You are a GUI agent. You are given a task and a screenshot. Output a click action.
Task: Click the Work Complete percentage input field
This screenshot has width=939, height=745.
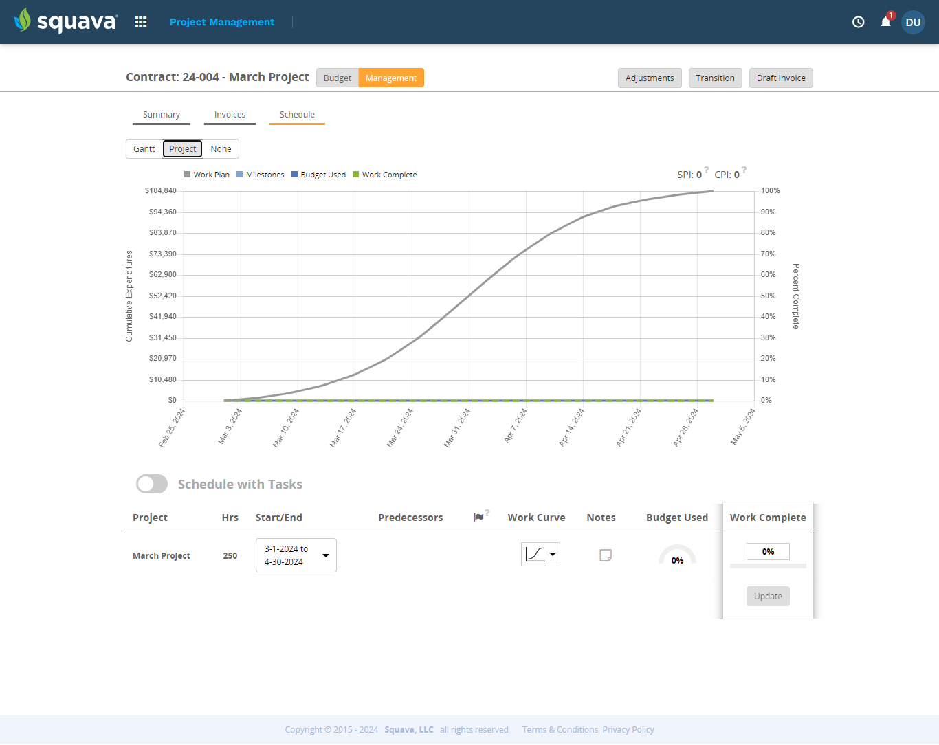pos(768,551)
